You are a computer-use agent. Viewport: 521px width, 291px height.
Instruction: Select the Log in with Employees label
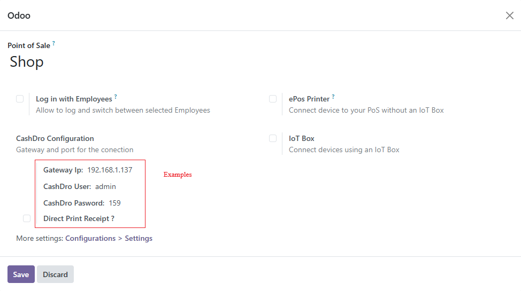[x=74, y=99]
